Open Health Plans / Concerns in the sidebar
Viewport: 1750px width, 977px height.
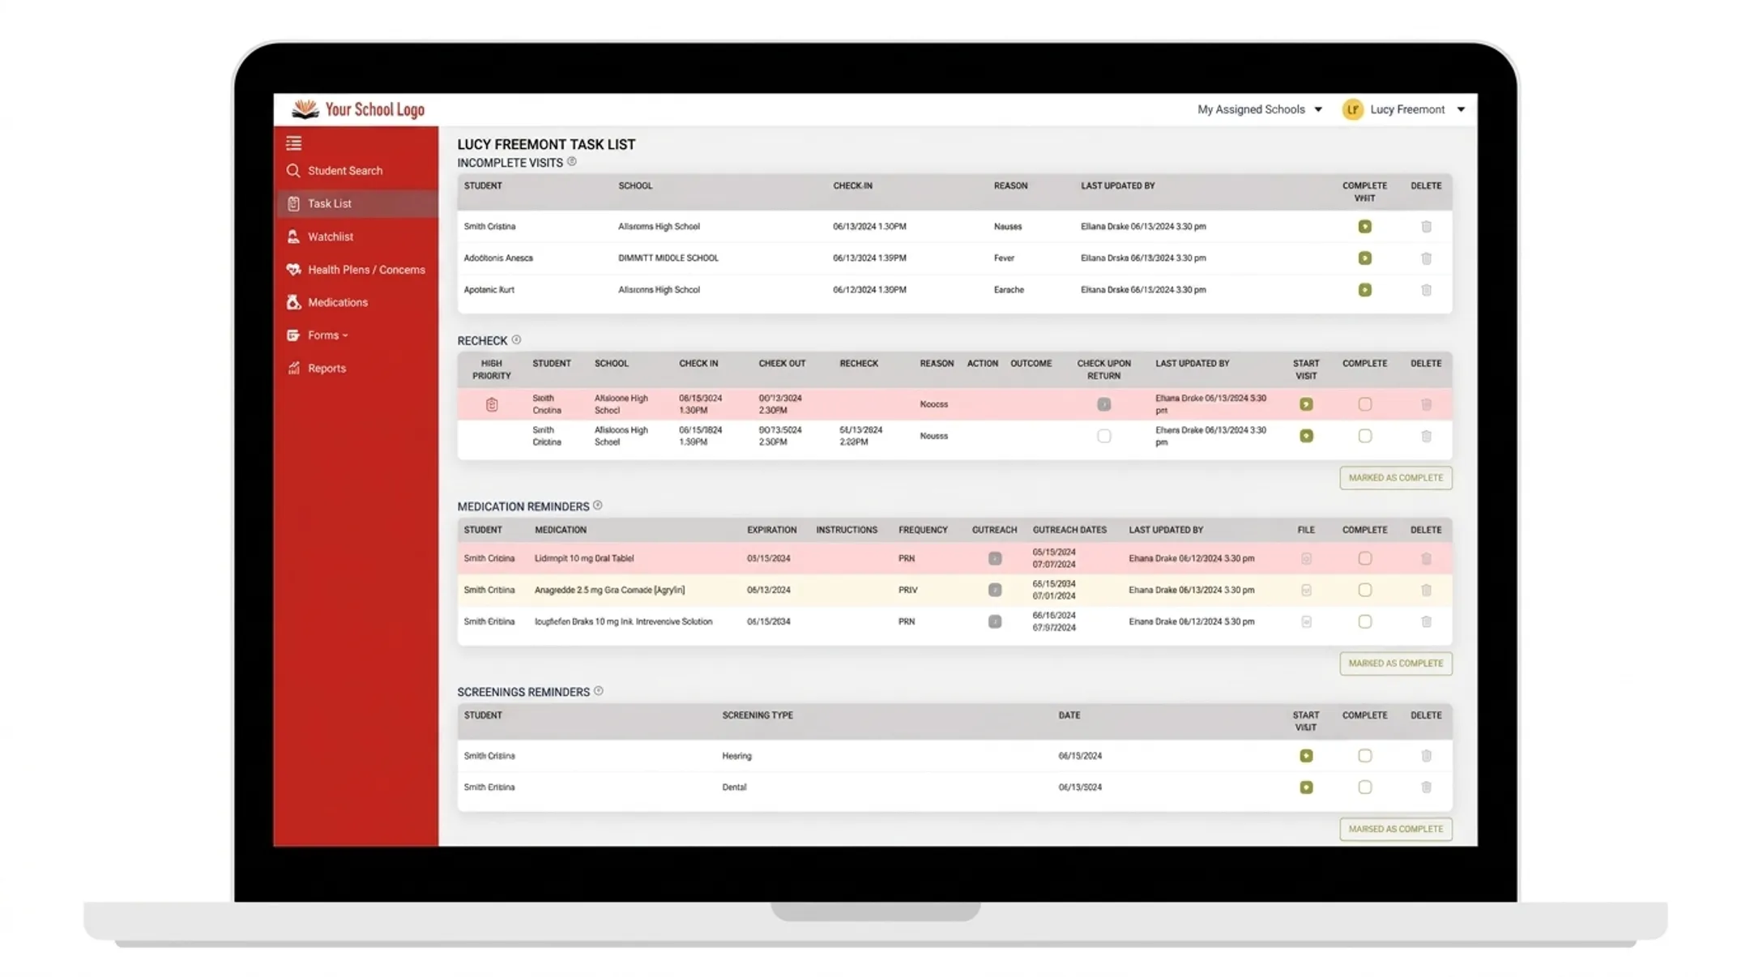coord(356,270)
